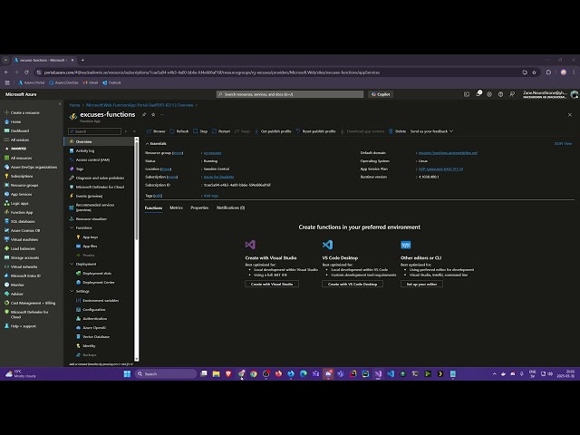Delete the function app
The width and height of the screenshot is (580, 435).
[x=397, y=131]
